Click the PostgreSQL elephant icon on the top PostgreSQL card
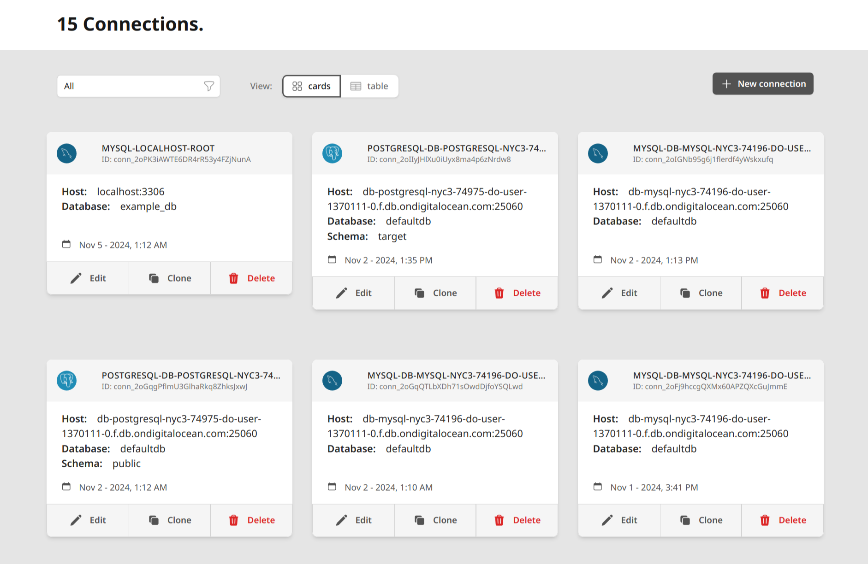The width and height of the screenshot is (868, 564). (333, 153)
